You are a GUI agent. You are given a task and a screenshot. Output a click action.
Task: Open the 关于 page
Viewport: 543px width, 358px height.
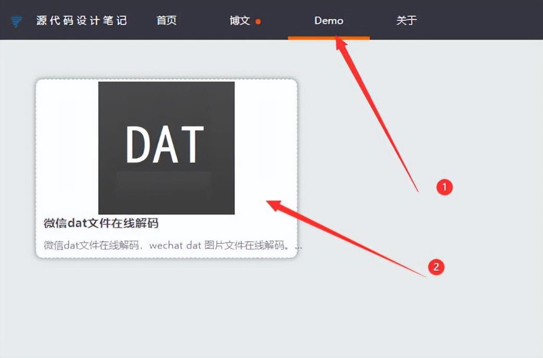pyautogui.click(x=406, y=20)
